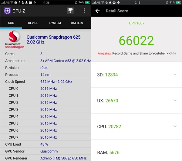Select the CPU Load row showing 48 %
The height and width of the screenshot is (161, 182).
point(45,144)
